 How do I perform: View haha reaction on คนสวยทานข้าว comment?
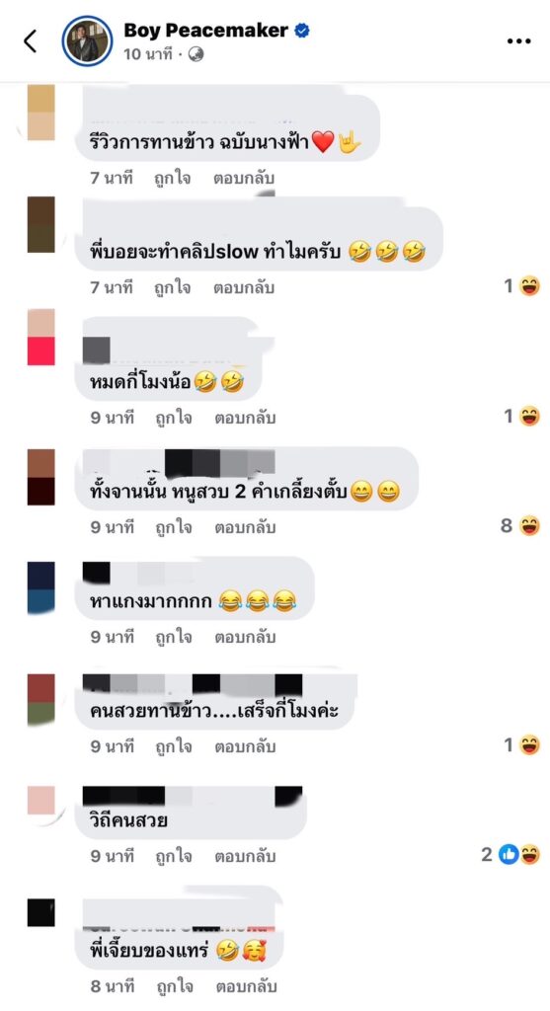click(521, 745)
